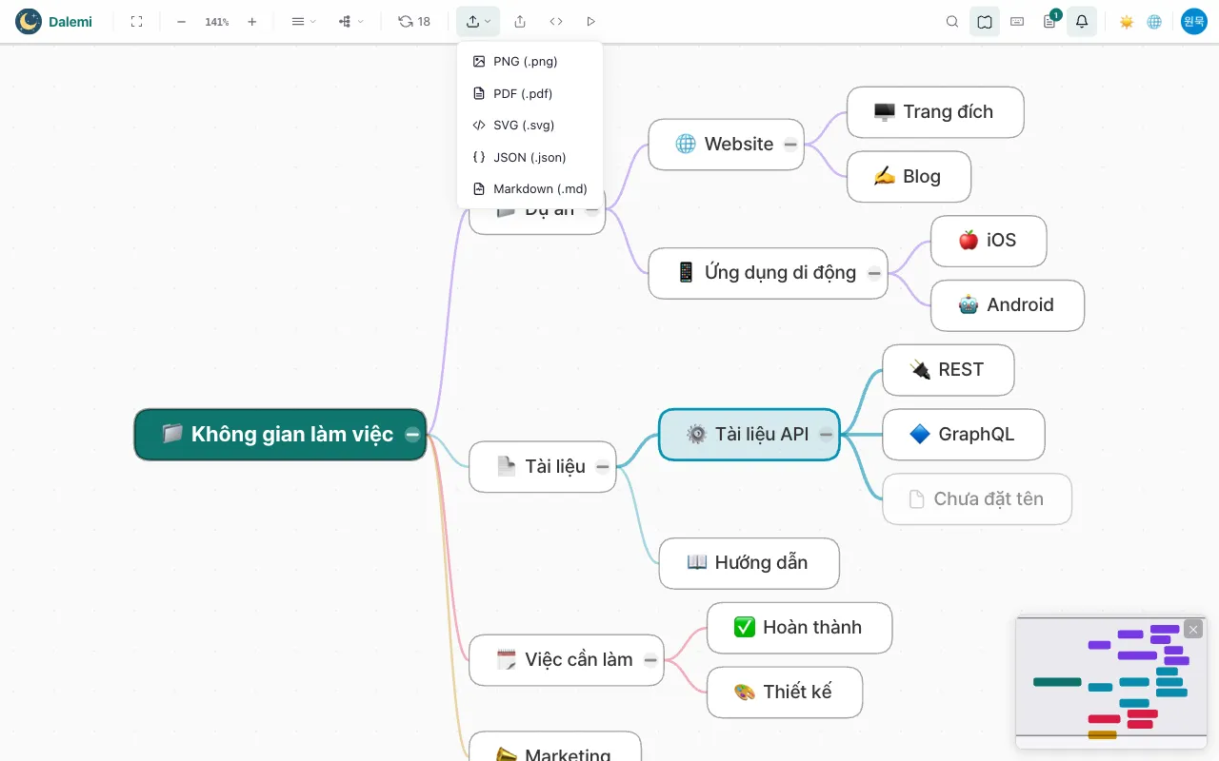
Task: Open the notifications bell
Action: pyautogui.click(x=1082, y=21)
